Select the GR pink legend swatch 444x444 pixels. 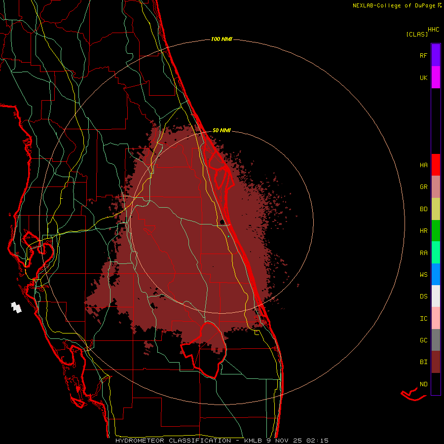coord(436,187)
